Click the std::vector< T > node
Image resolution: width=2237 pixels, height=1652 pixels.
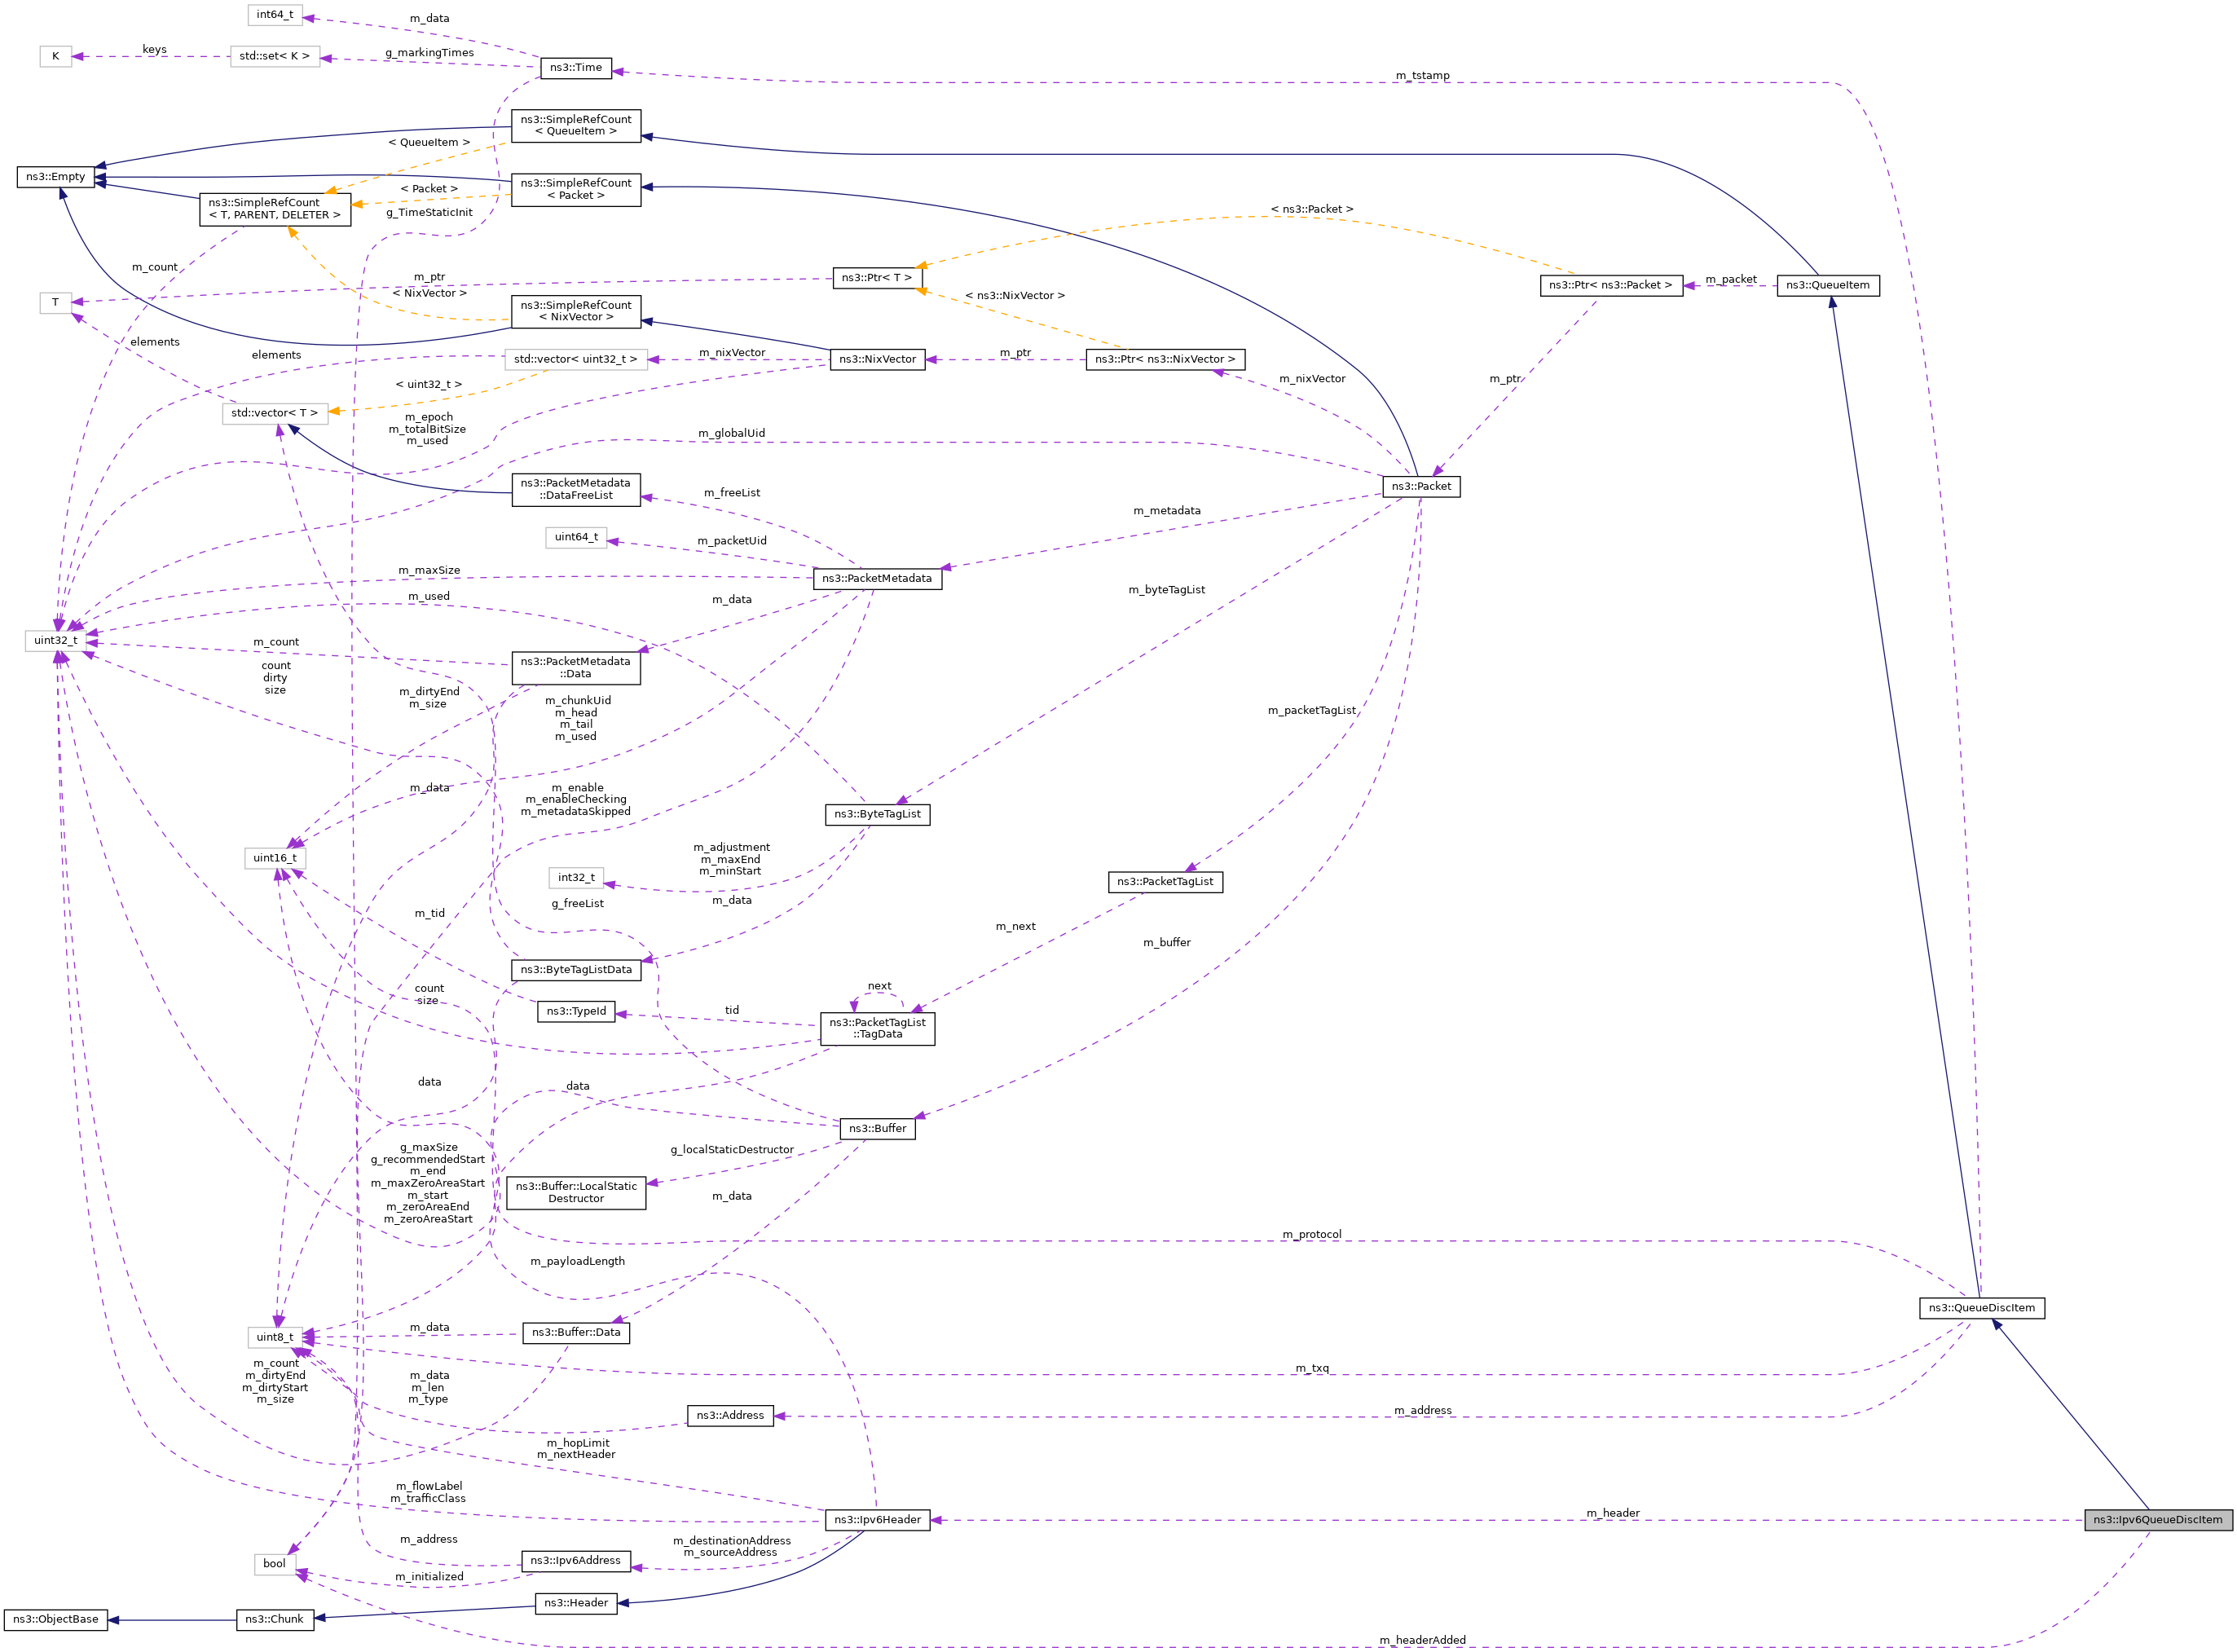pyautogui.click(x=274, y=413)
